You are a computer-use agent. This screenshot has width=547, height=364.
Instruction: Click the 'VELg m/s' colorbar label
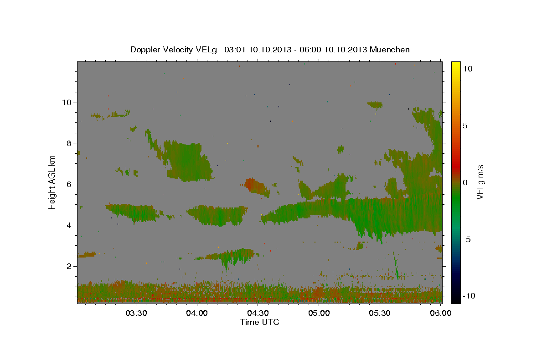(x=480, y=182)
